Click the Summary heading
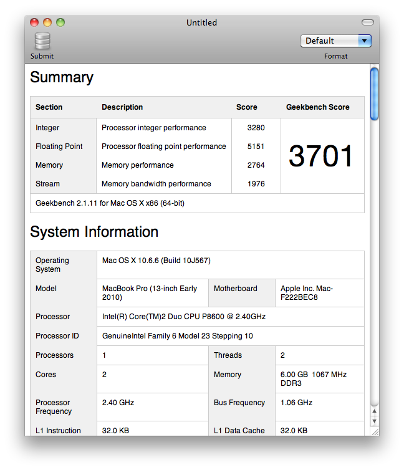The image size is (404, 470). [x=62, y=77]
